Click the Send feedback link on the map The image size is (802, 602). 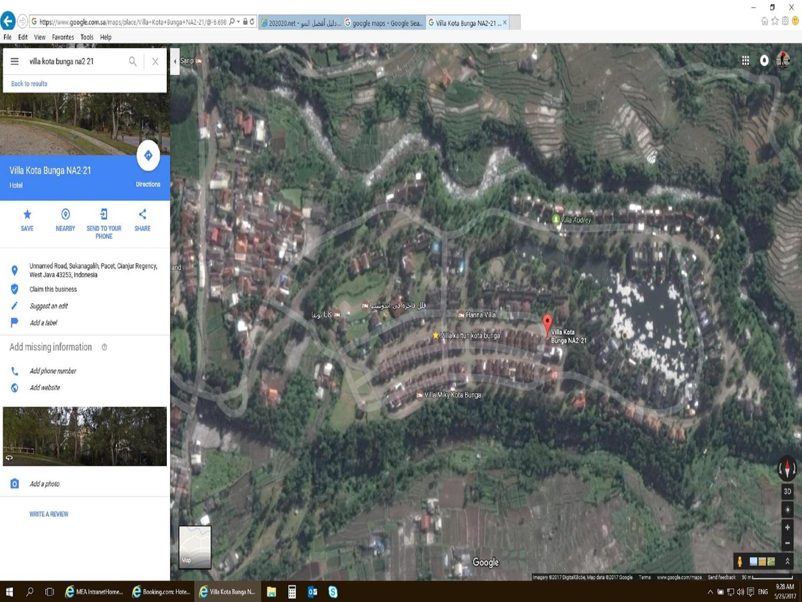pyautogui.click(x=721, y=577)
